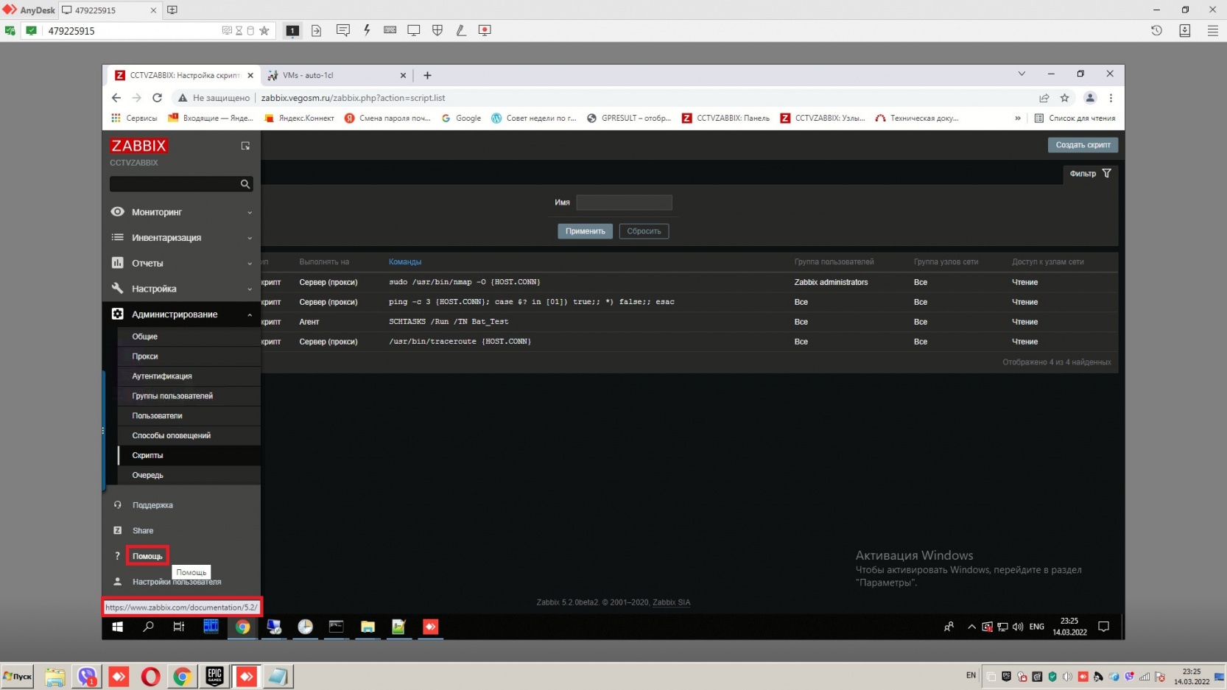Open a new Chrome tab

pos(427,75)
